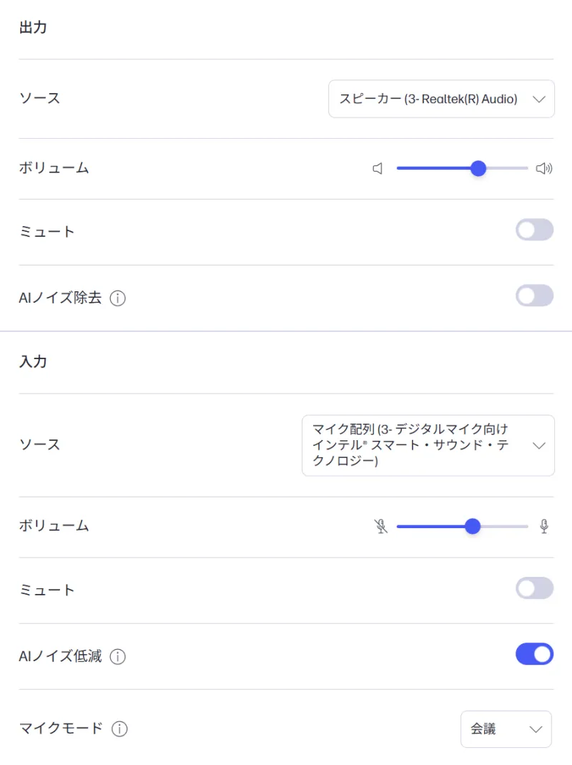This screenshot has height=765, width=572.
Task: Click the マイクモード label text
Action: [61, 729]
